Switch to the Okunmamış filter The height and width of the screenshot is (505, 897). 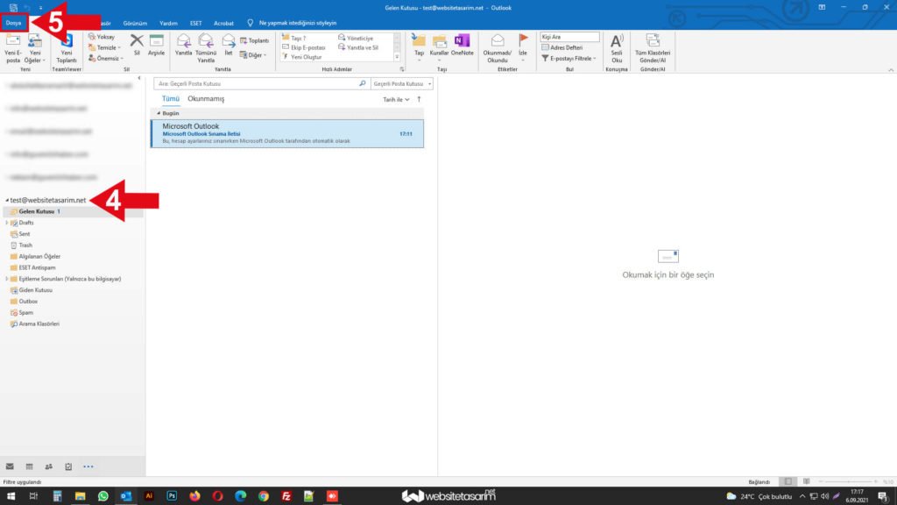206,99
